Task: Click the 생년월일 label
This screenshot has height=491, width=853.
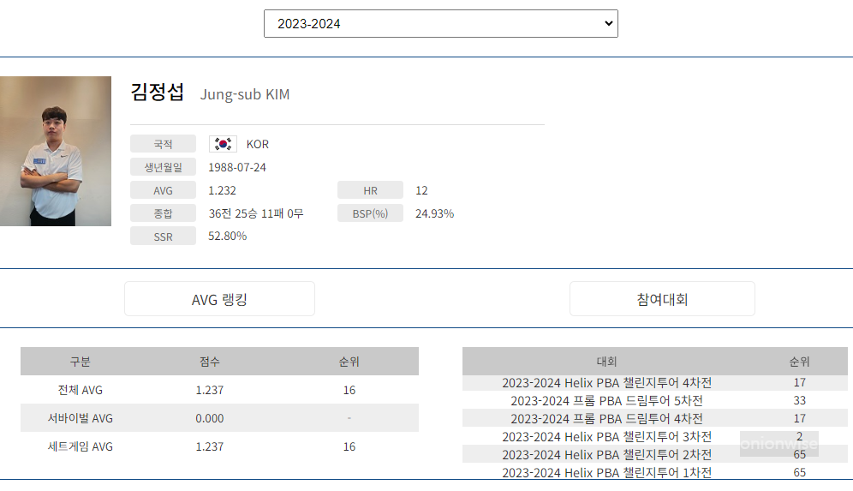Action: click(x=164, y=167)
